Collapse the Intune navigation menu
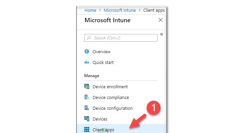This screenshot has width=237, height=133. point(162,34)
